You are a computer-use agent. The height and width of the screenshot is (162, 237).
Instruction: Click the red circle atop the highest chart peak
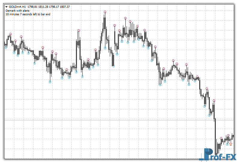[105, 12]
